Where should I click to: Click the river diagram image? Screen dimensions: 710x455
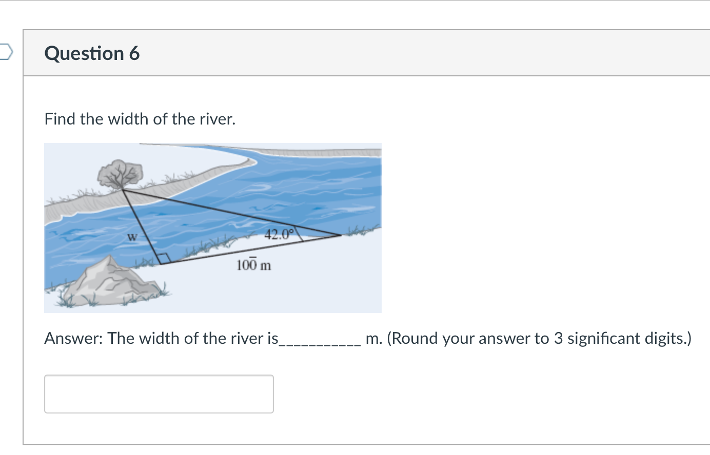(212, 227)
